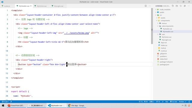Collapse the src folder
The image size is (192, 108).
point(161,15)
